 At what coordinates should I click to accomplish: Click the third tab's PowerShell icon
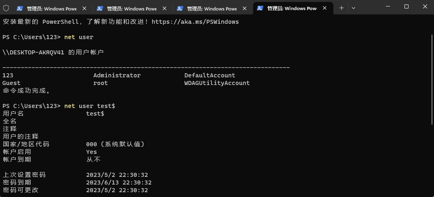(180, 8)
